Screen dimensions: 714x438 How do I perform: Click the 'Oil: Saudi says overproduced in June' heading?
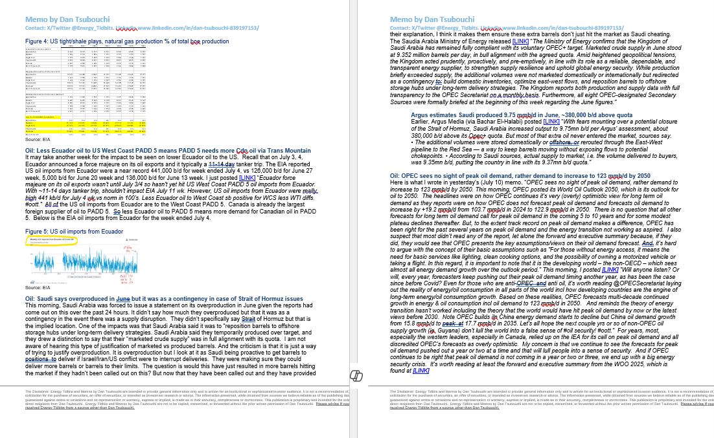click(164, 299)
